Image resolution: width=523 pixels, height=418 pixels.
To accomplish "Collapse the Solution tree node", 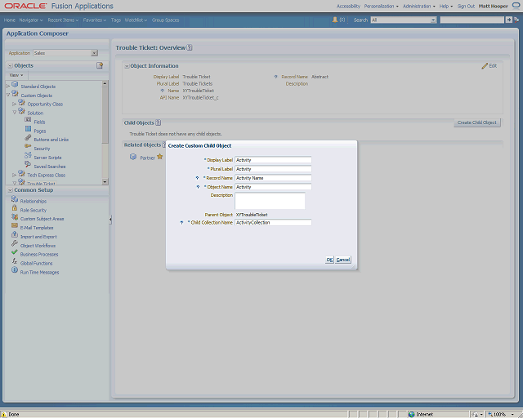I will point(15,113).
